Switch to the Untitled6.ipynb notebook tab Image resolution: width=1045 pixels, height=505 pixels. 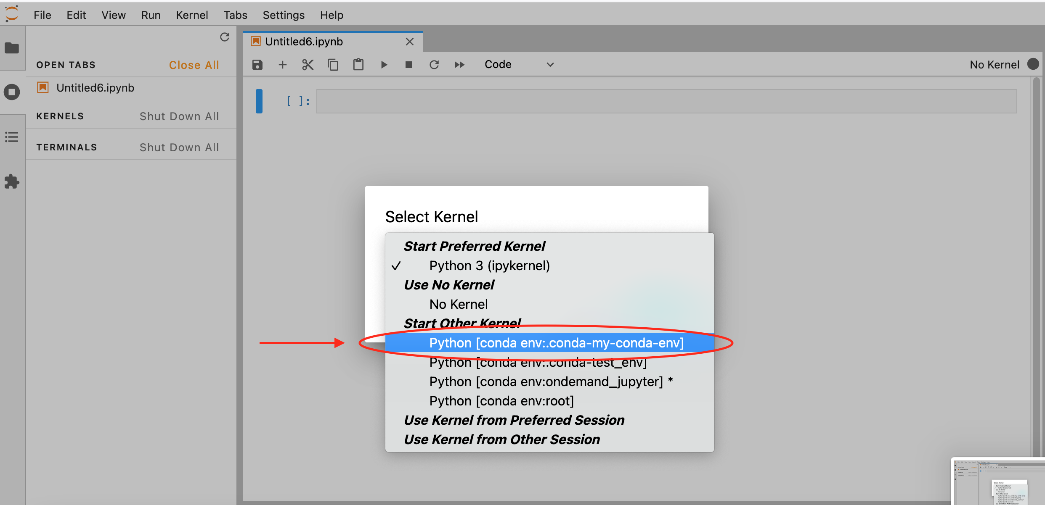click(x=304, y=42)
